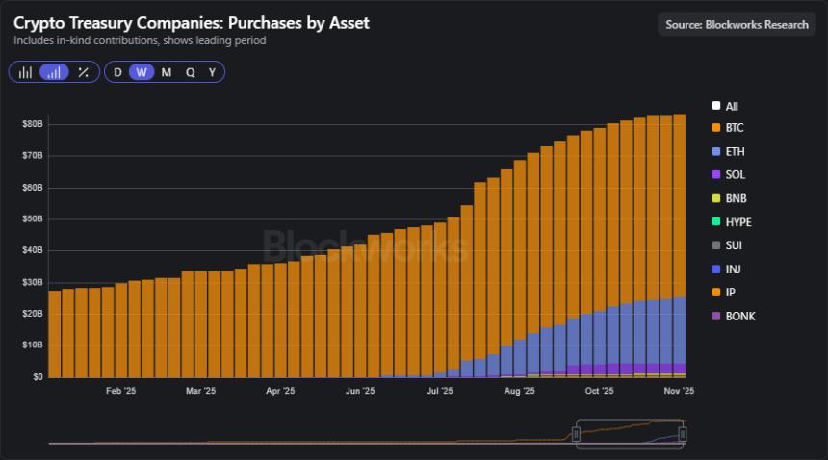The image size is (828, 460).
Task: Hide the ETH series via the legend
Action: [x=734, y=152]
